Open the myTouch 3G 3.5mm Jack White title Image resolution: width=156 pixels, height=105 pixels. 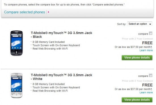point(62,77)
